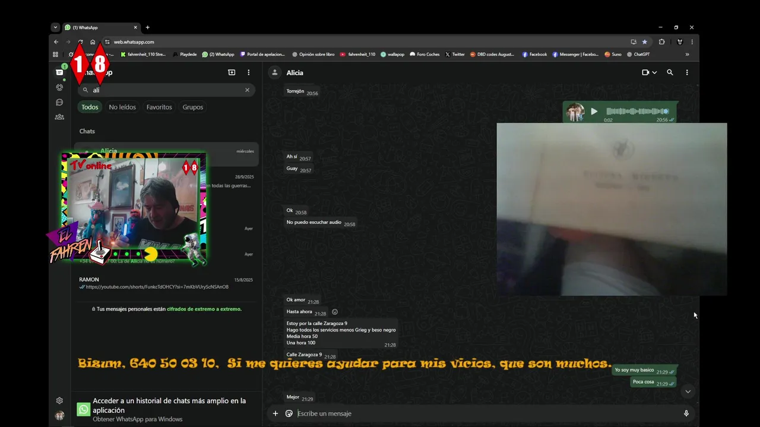The image size is (760, 427).
Task: Open (2) WhatsApp bookmark
Action: pyautogui.click(x=218, y=55)
